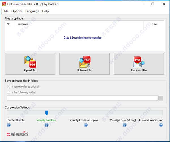Click the Visually Lossless label

(46, 120)
